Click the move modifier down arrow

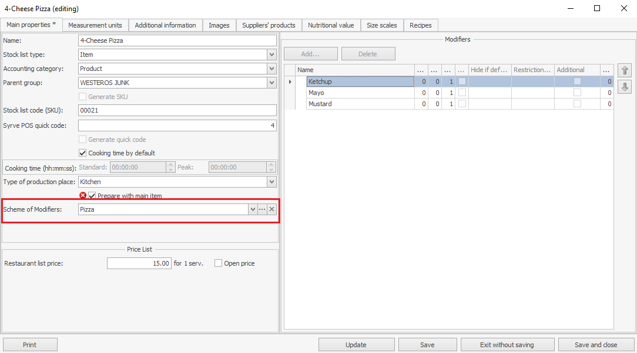point(625,87)
